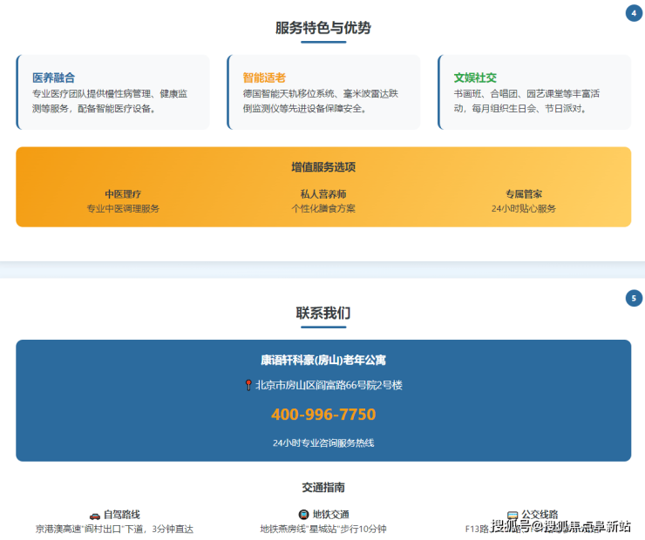
Task: Click the address 北京市房山区阎富路66号院2号楼
Action: (x=328, y=385)
